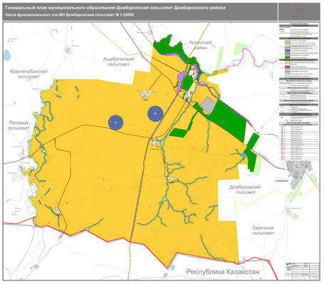
Task: Click the subtitle Карта функциональных зон
Action: click(x=70, y=15)
